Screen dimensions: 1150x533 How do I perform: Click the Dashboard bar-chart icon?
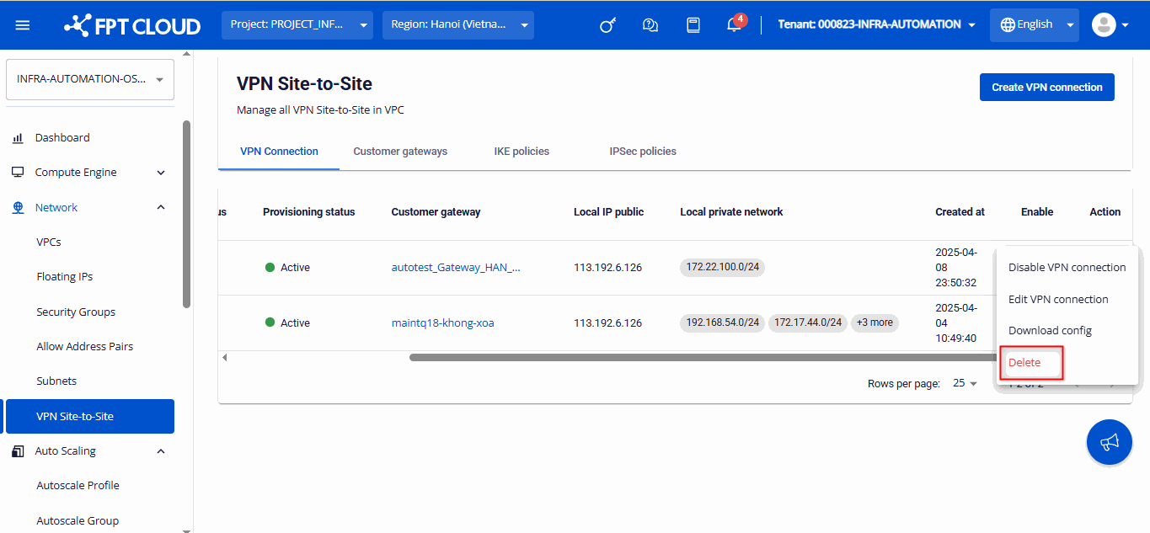click(x=18, y=138)
